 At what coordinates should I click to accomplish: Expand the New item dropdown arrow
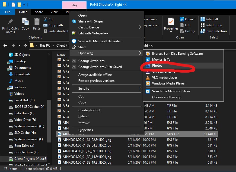(x=156, y=19)
